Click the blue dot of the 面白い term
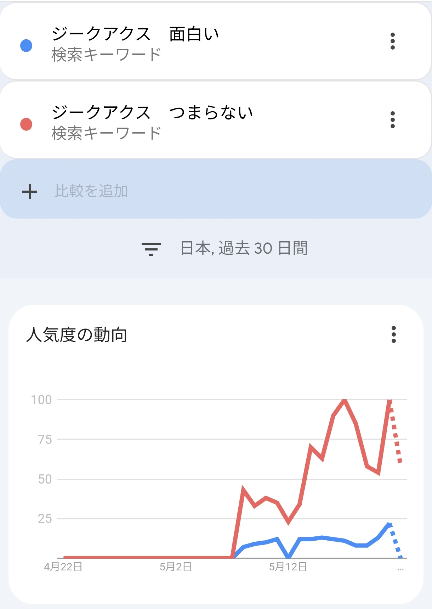 26,45
